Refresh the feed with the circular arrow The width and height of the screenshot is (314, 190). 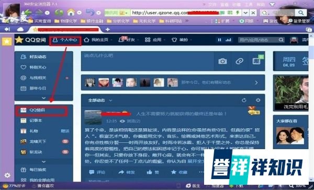pyautogui.click(x=244, y=100)
